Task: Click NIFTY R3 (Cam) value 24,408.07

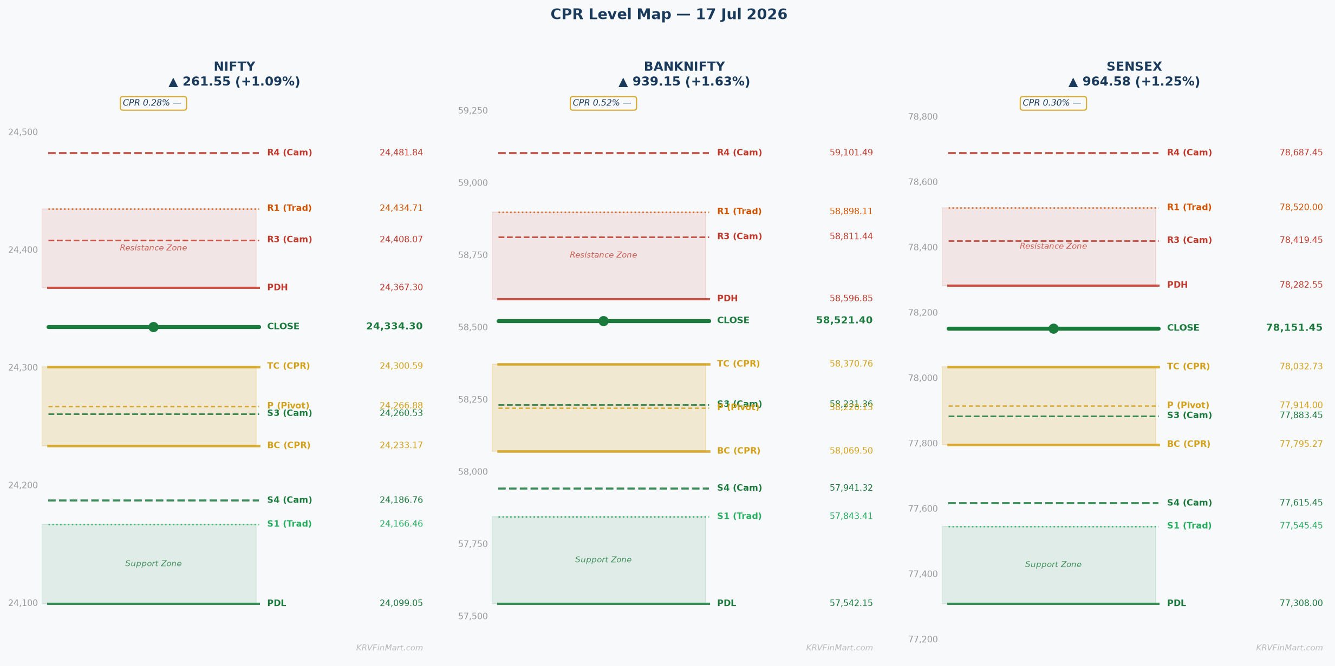Action: 401,240
